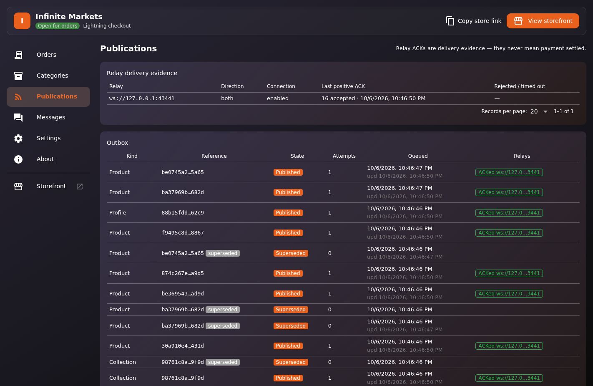
Task: Click the Relays column header in Outbox
Action: (522, 156)
